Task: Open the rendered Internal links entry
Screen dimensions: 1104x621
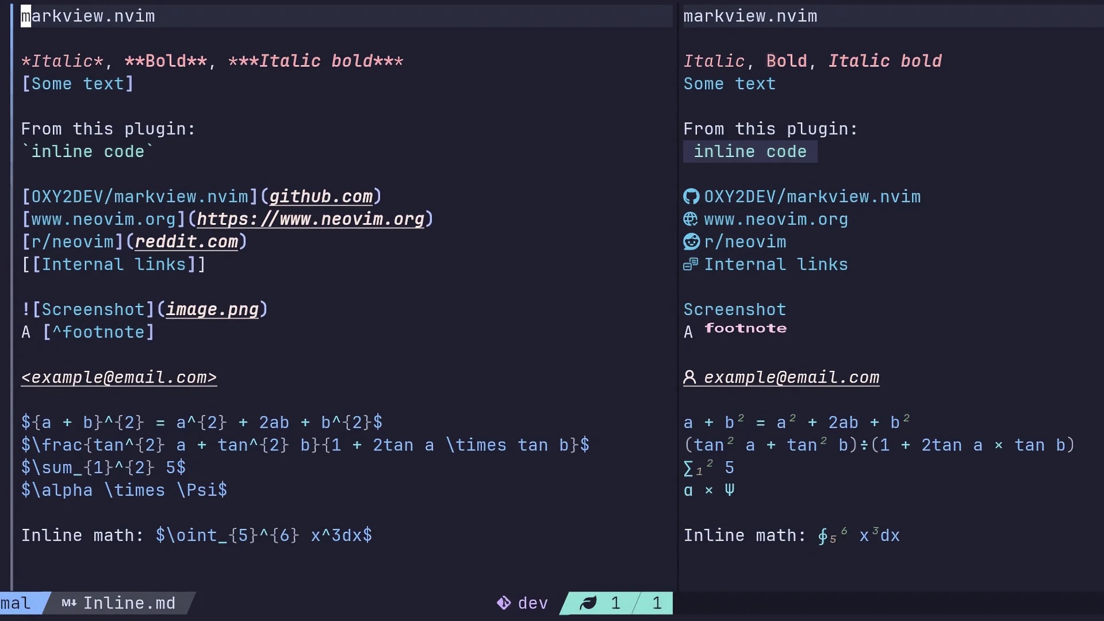Action: tap(776, 264)
